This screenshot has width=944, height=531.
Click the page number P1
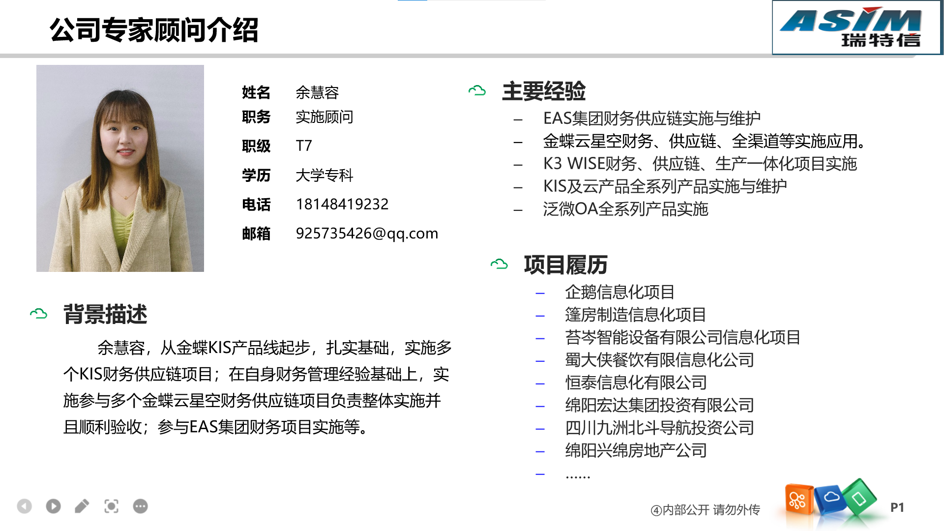click(x=897, y=507)
